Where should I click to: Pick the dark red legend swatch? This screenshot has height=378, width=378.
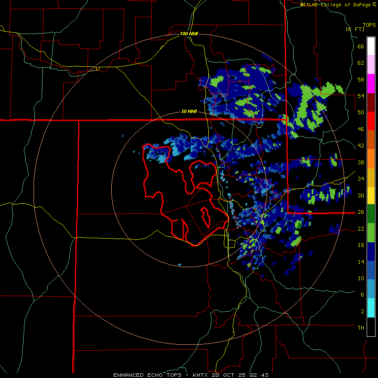tap(371, 102)
